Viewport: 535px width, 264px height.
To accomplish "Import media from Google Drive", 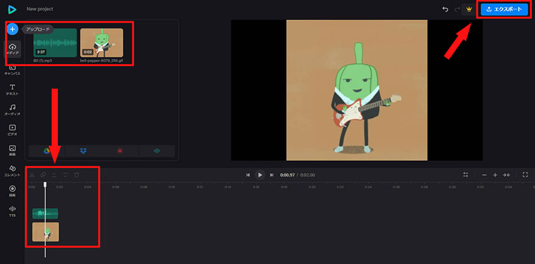I will point(47,151).
